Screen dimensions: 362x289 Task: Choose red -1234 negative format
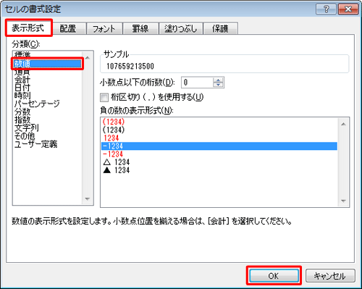(219, 154)
